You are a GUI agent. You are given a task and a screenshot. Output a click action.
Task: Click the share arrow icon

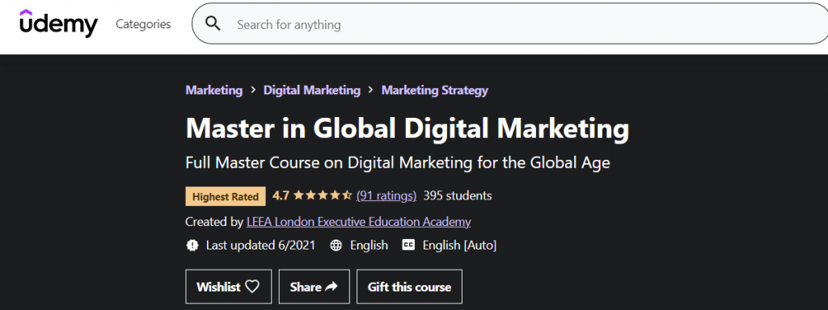click(331, 287)
